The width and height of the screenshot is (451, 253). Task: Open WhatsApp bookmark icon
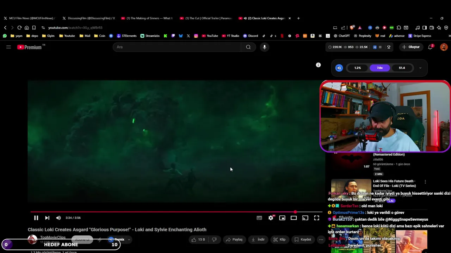(x=5, y=36)
